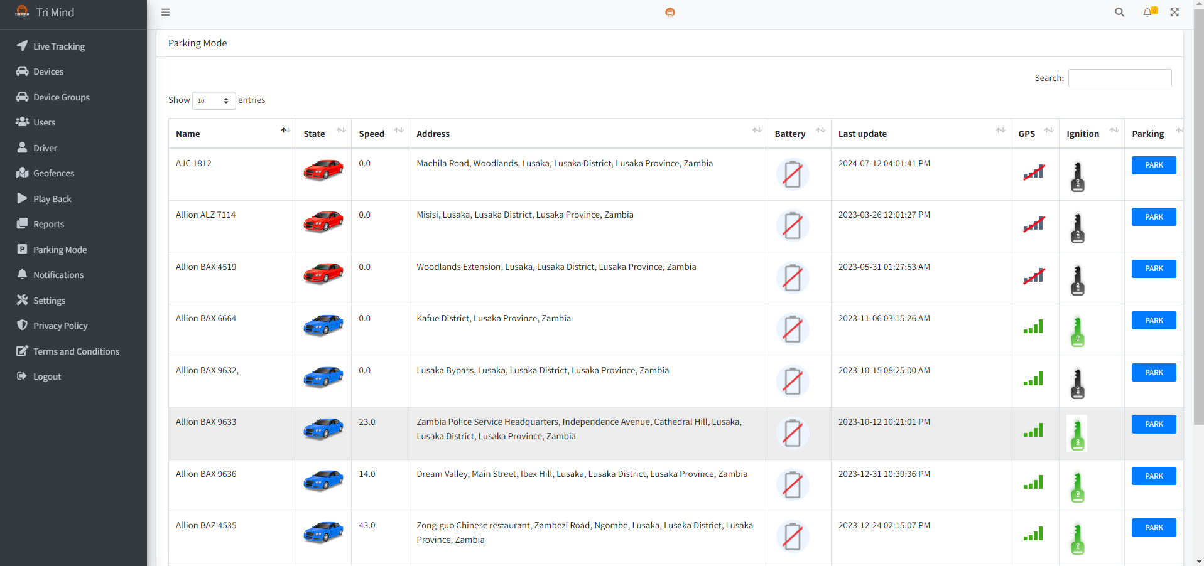The height and width of the screenshot is (566, 1204).
Task: Select the Play Back icon
Action: (52, 198)
